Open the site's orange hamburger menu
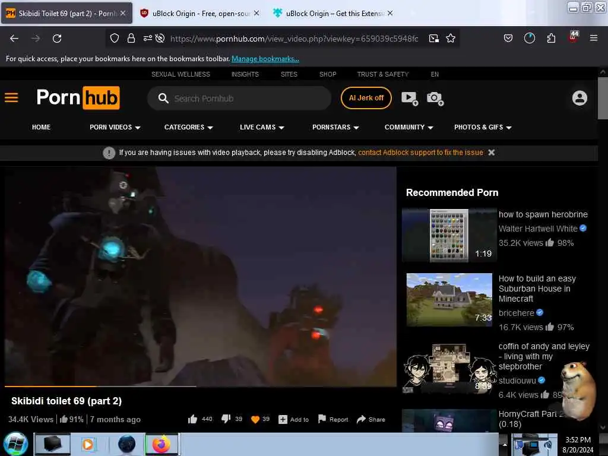Image resolution: width=608 pixels, height=456 pixels. 11,97
